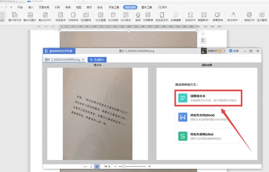Select the highlighted 特色应用 tab
This screenshot has width=269, height=172.
(x=130, y=7)
